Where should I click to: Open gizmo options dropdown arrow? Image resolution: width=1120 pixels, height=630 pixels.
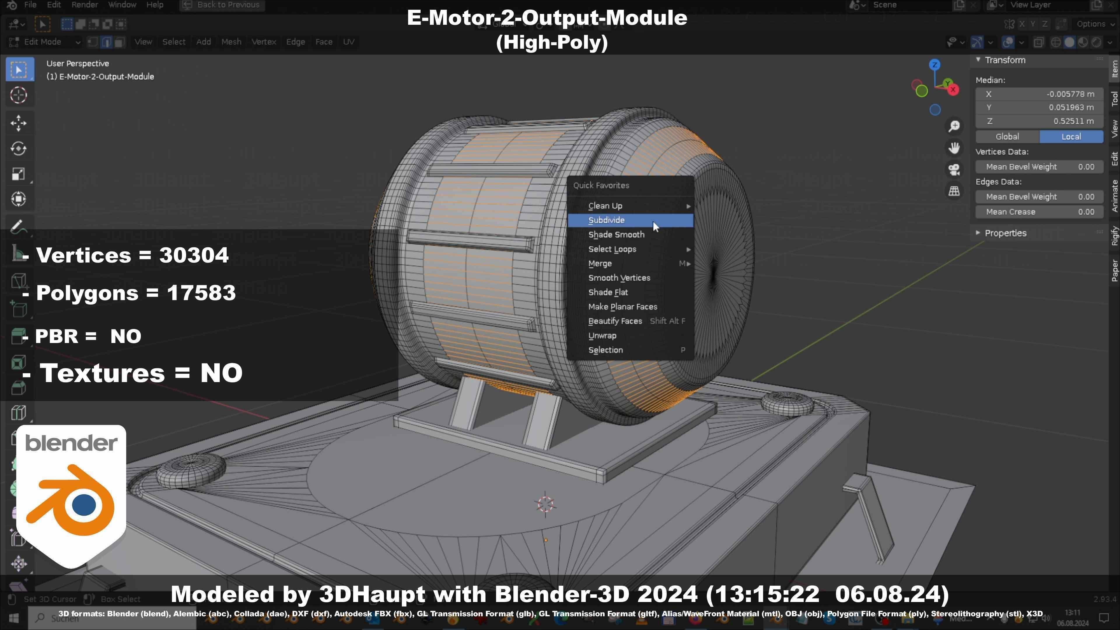(991, 42)
